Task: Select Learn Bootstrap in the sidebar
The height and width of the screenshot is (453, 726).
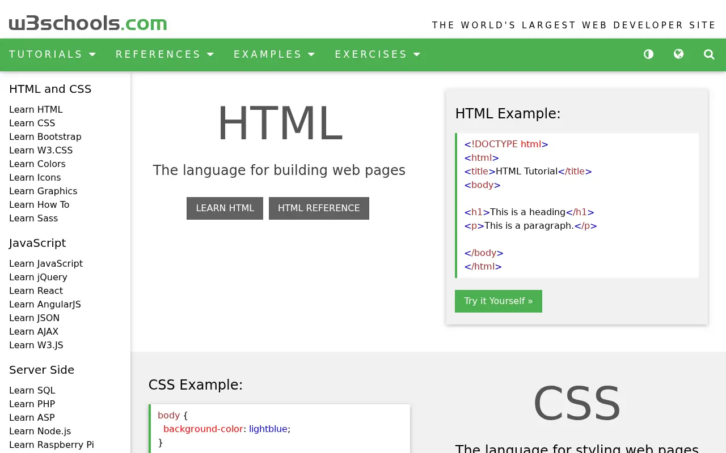Action: [x=45, y=137]
